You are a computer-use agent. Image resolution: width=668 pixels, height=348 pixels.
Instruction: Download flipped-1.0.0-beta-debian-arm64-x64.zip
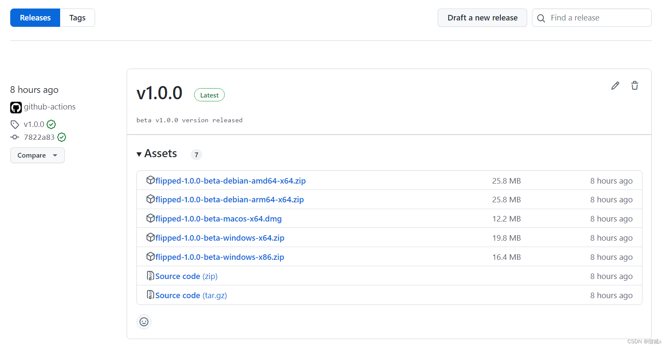point(229,200)
